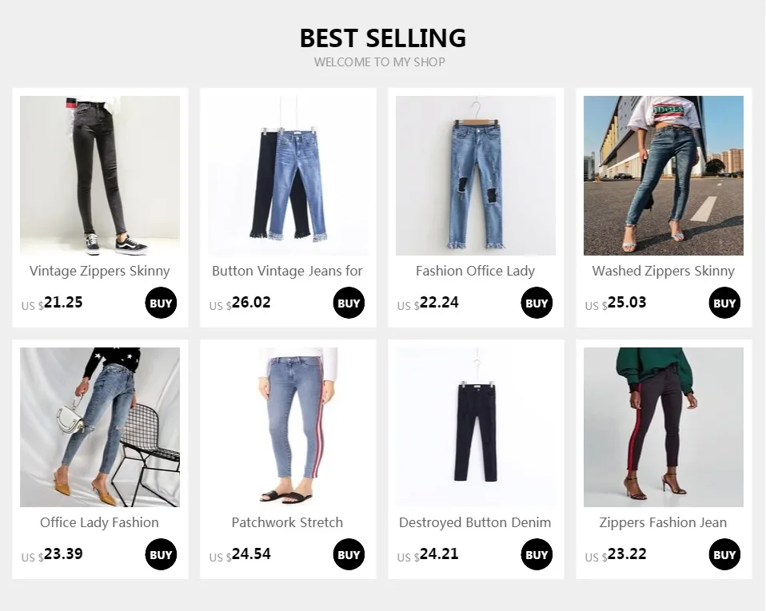This screenshot has width=766, height=611.
Task: Click BUY button for Vintage Zippers Skinny
Action: pos(161,303)
